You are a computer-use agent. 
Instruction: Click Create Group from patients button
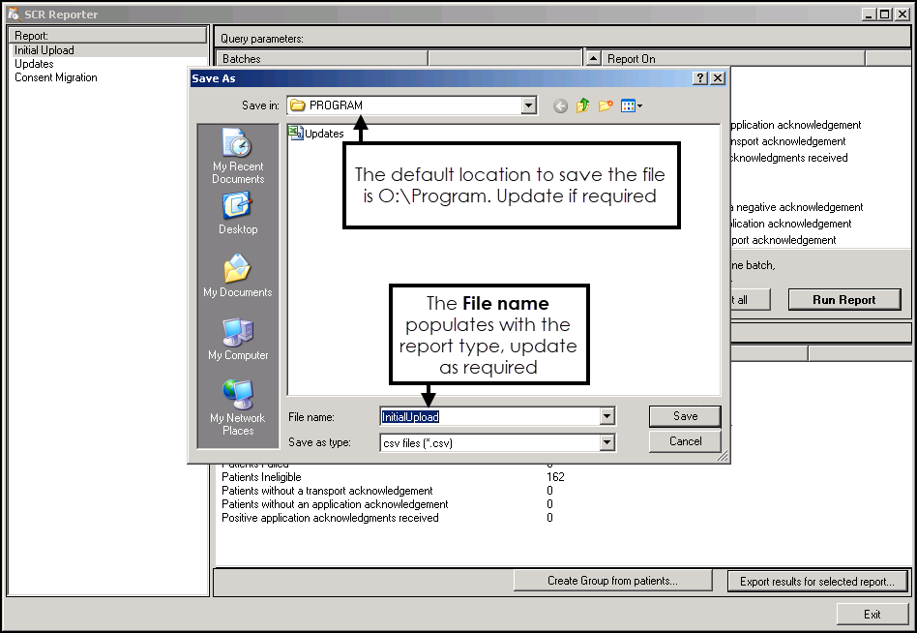point(612,581)
